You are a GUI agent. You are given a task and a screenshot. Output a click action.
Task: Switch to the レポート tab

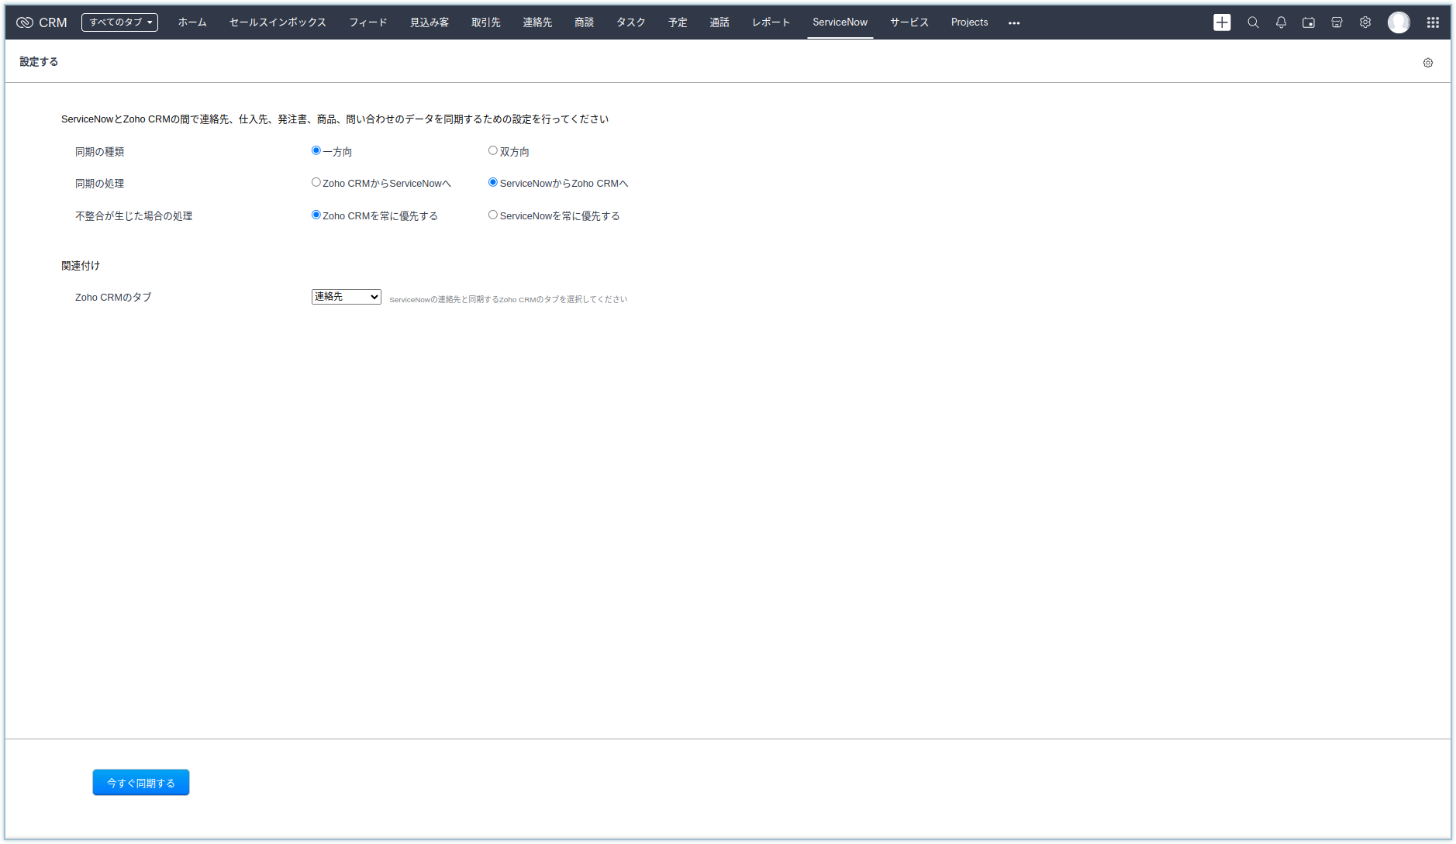tap(771, 22)
